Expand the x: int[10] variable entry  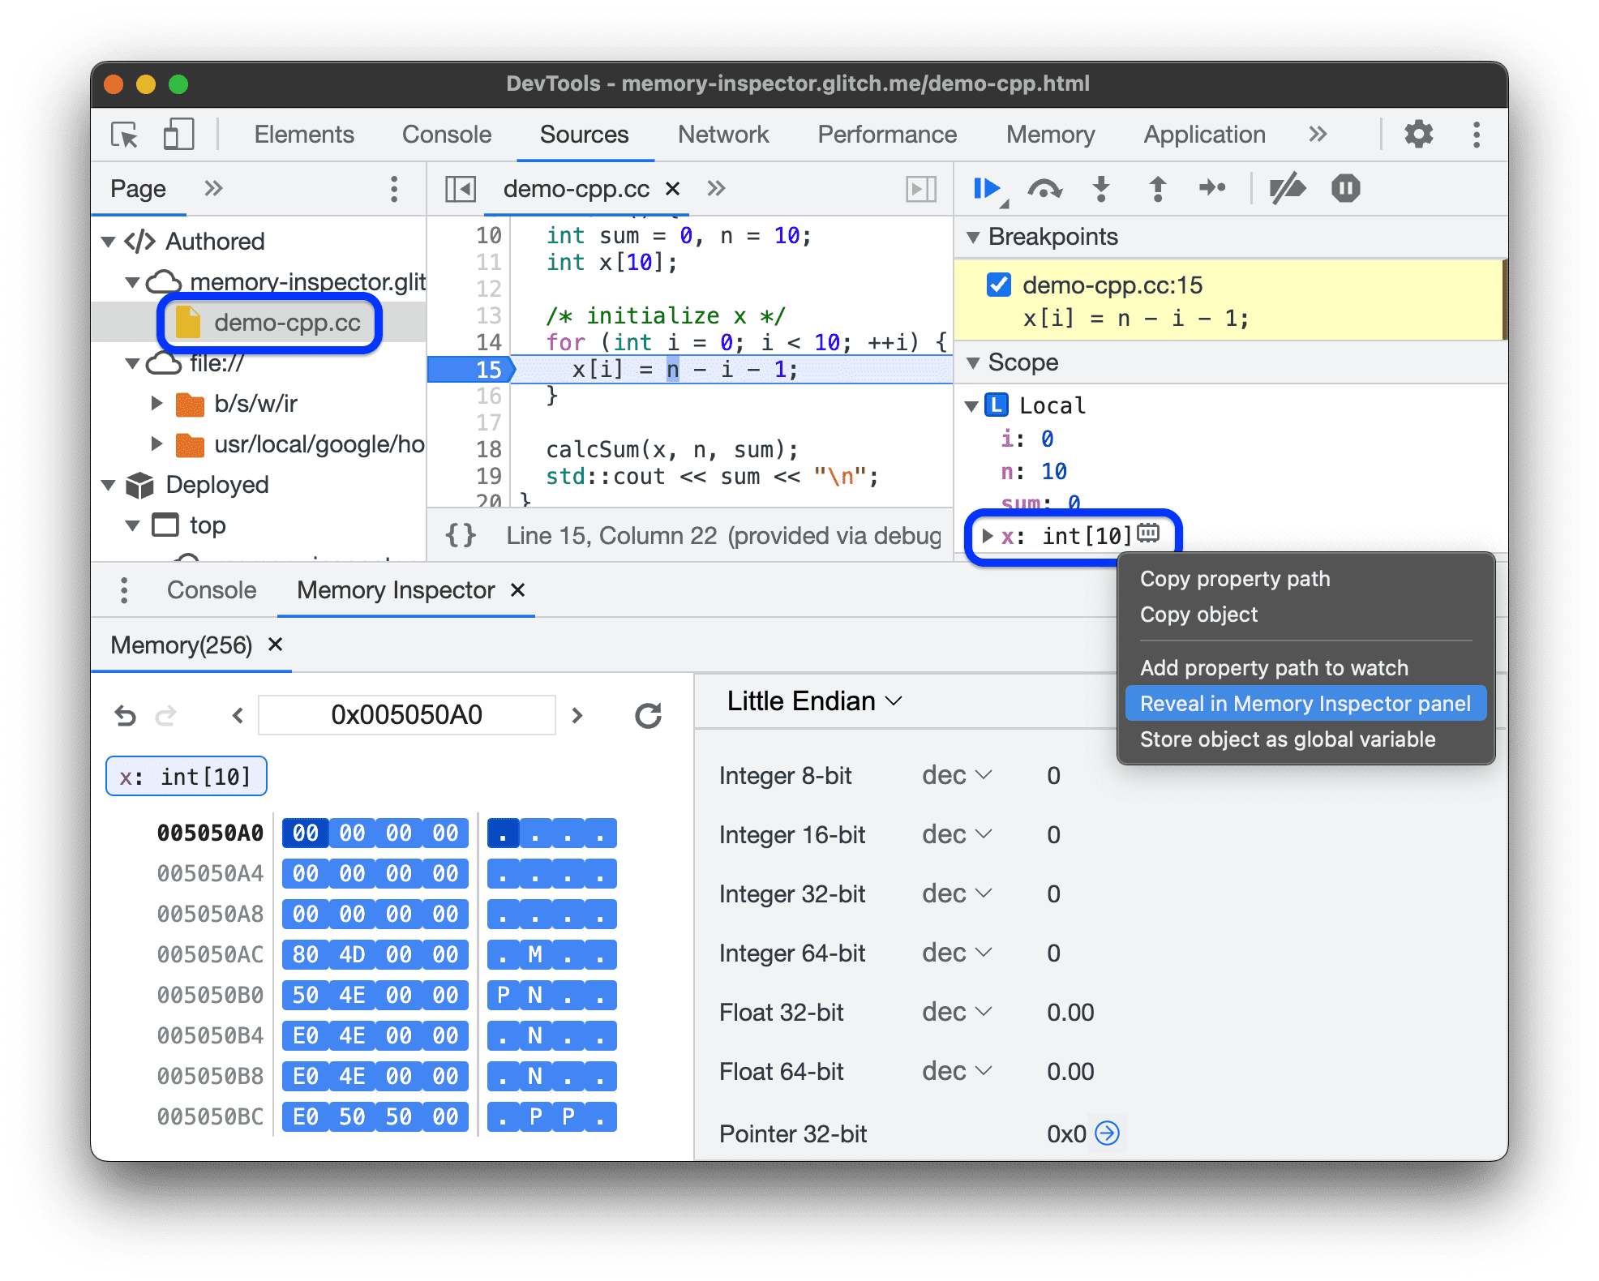tap(986, 532)
